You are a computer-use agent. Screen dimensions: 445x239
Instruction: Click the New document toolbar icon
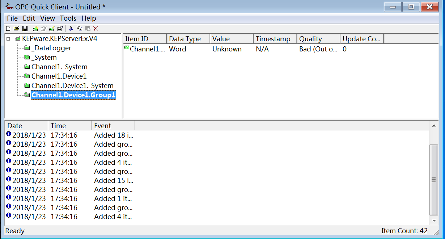8,28
